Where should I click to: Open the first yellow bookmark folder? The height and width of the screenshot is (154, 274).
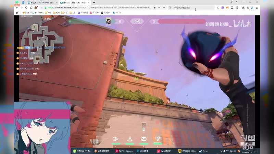48,13
